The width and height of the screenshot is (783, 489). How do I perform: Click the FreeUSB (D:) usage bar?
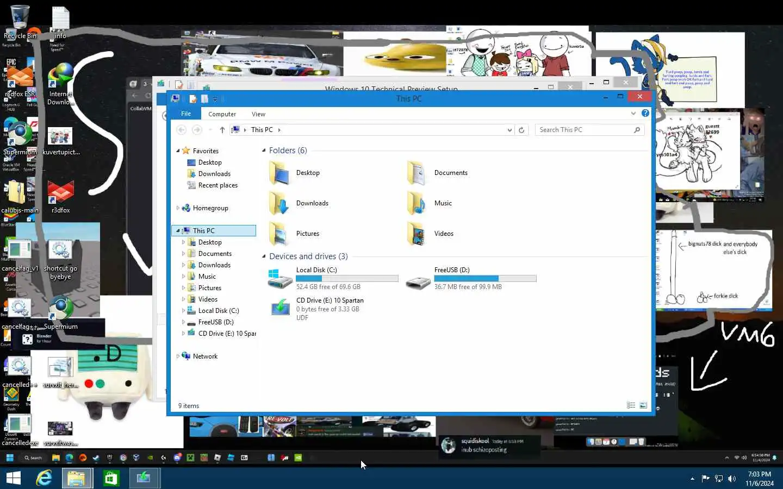point(485,278)
